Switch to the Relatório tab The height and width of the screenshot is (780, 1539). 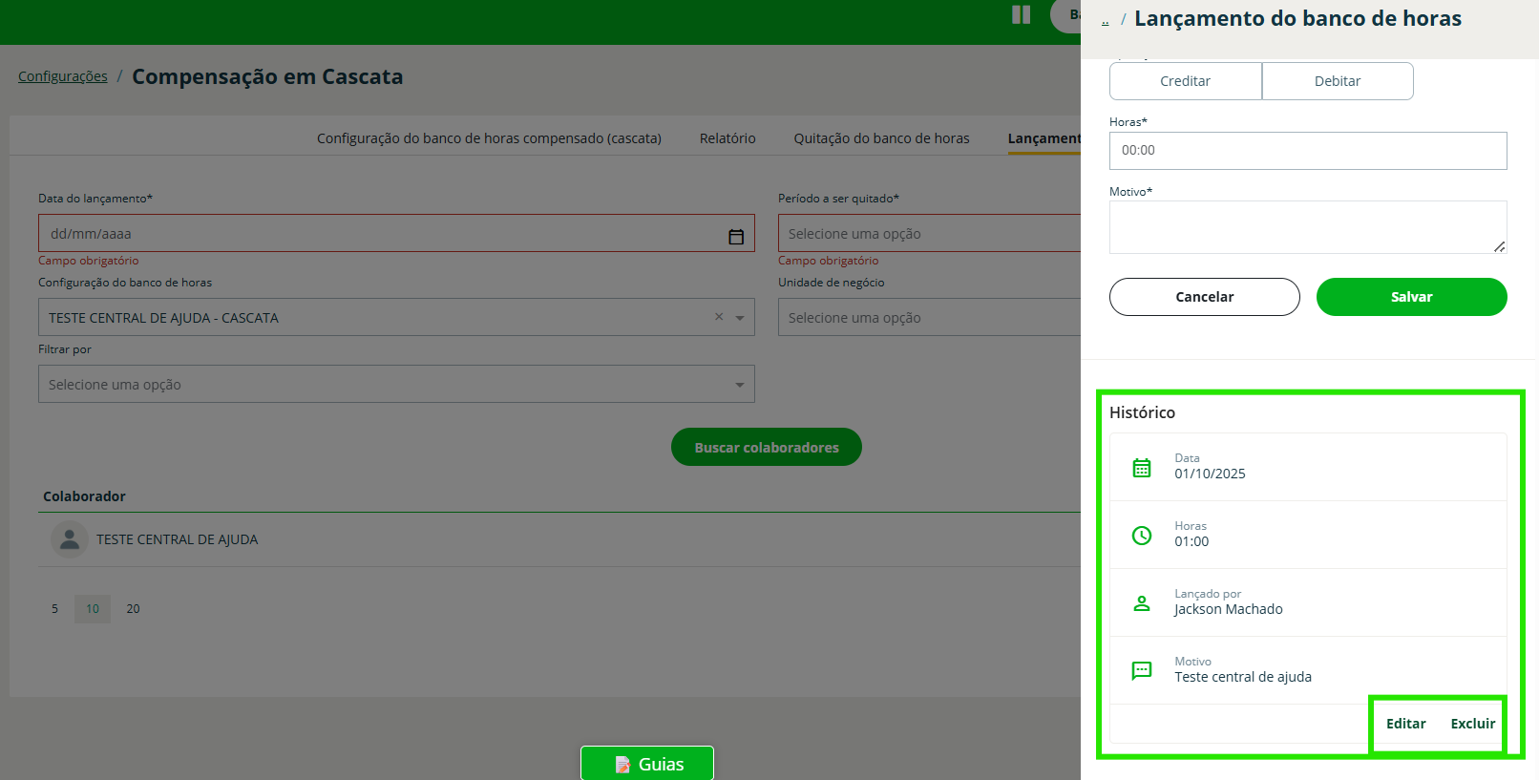(x=727, y=138)
